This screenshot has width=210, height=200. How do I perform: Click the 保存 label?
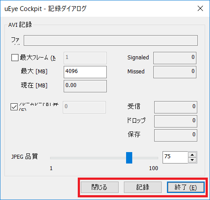134,135
